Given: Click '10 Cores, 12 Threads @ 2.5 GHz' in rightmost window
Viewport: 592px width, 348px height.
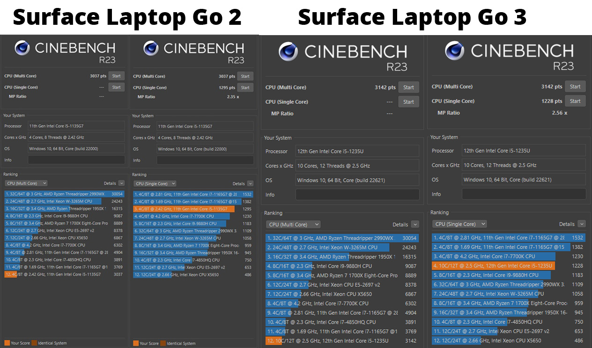Looking at the screenshot, I should [524, 165].
